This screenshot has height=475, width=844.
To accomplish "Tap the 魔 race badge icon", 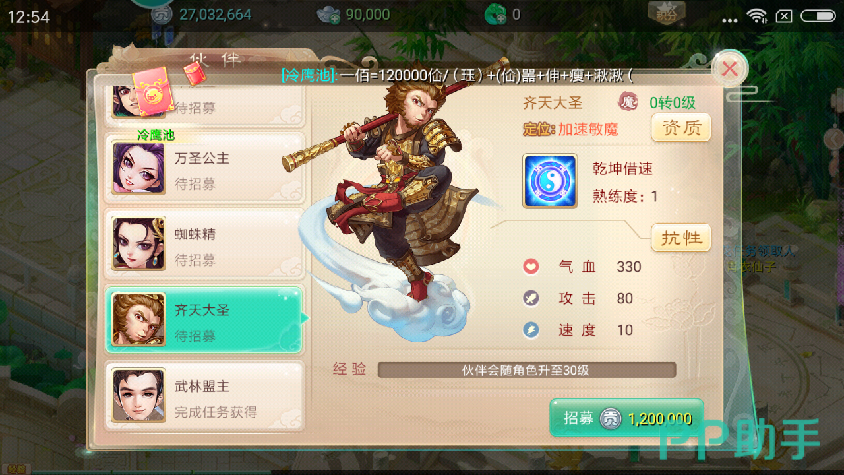I will 628,102.
